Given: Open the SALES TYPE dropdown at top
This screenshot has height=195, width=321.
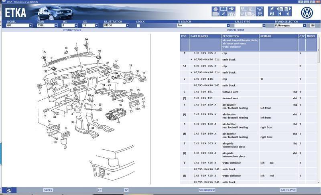Looking at the screenshot, I should coord(264,26).
